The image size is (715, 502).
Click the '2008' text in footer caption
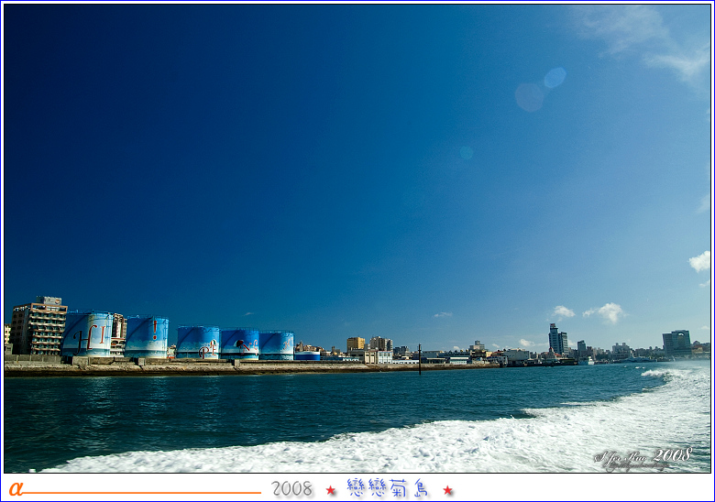pos(291,489)
